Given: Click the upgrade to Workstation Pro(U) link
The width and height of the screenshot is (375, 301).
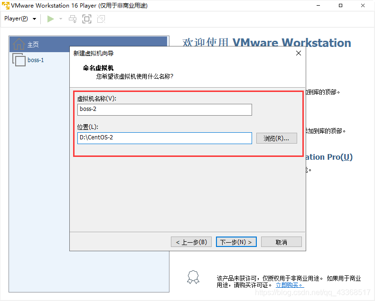Looking at the screenshot, I should pos(329,157).
